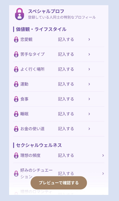Click the lock icon beside 苦手なタイプ
Image resolution: width=119 pixels, height=201 pixels.
coord(16,54)
